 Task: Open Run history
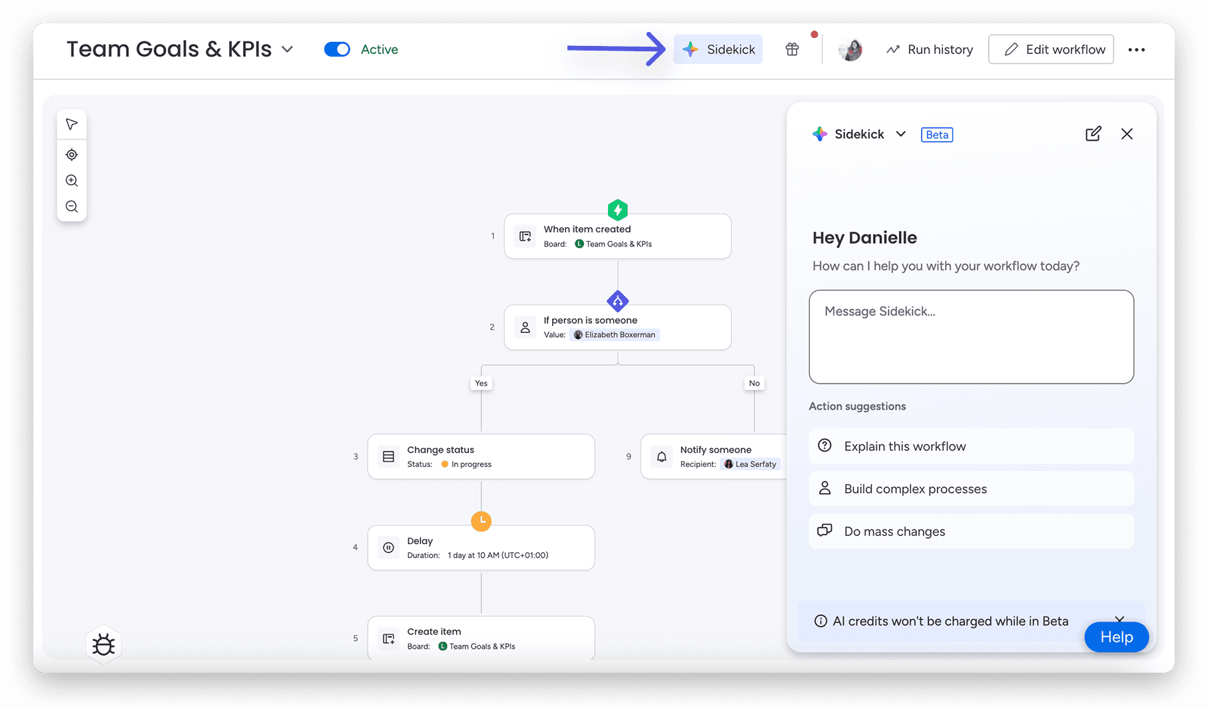pos(930,49)
